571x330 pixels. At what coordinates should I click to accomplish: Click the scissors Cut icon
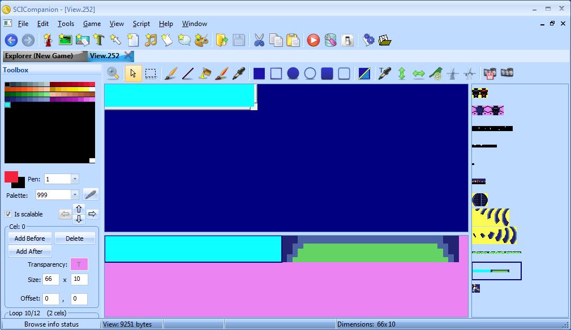(259, 40)
